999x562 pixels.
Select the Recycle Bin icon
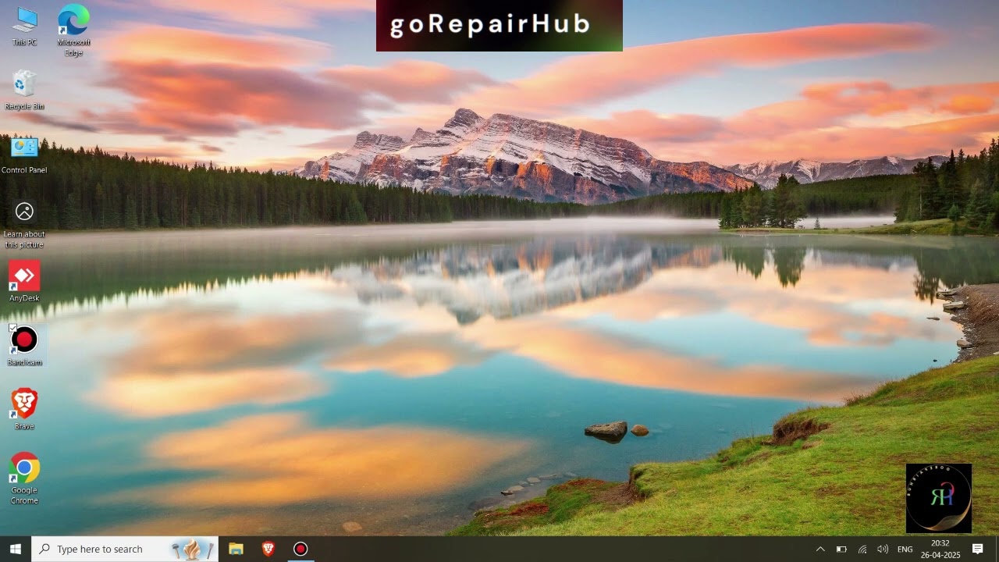point(24,91)
